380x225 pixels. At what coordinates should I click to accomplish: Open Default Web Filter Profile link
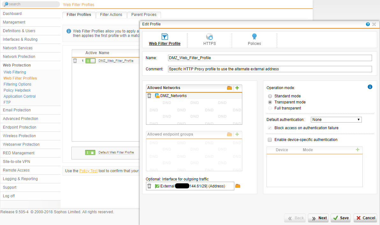coord(116,152)
